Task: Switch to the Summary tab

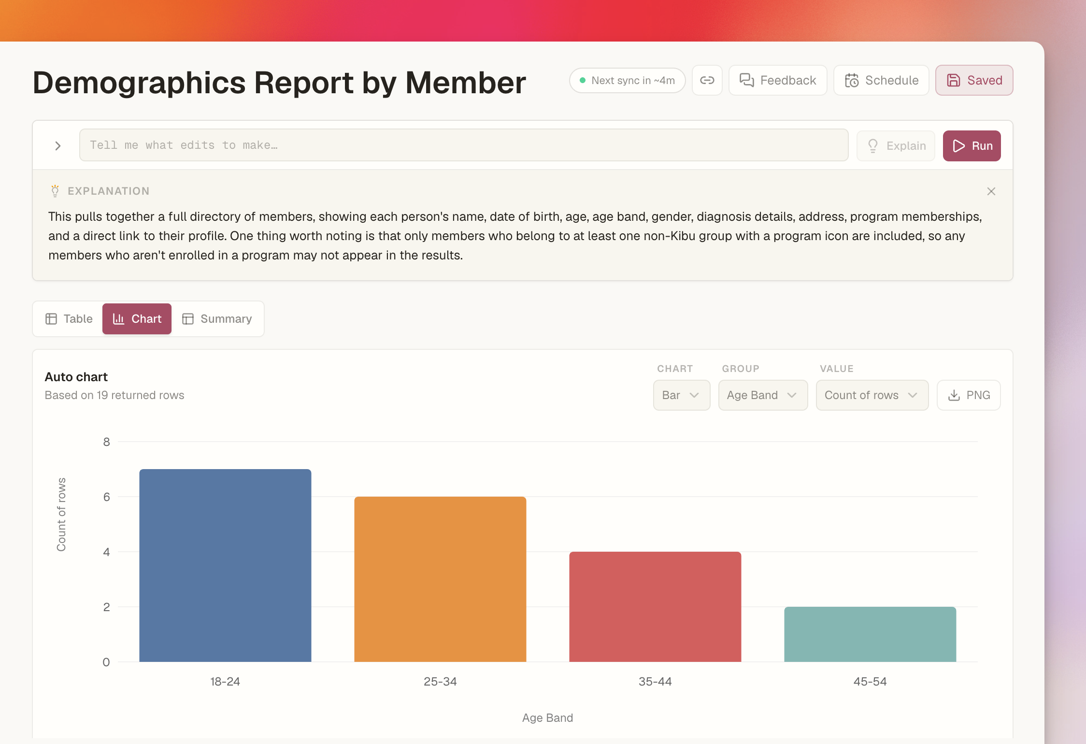Action: click(217, 319)
